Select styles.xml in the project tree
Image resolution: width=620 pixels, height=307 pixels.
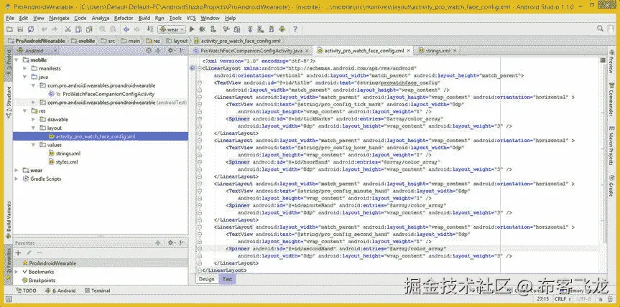tap(67, 162)
